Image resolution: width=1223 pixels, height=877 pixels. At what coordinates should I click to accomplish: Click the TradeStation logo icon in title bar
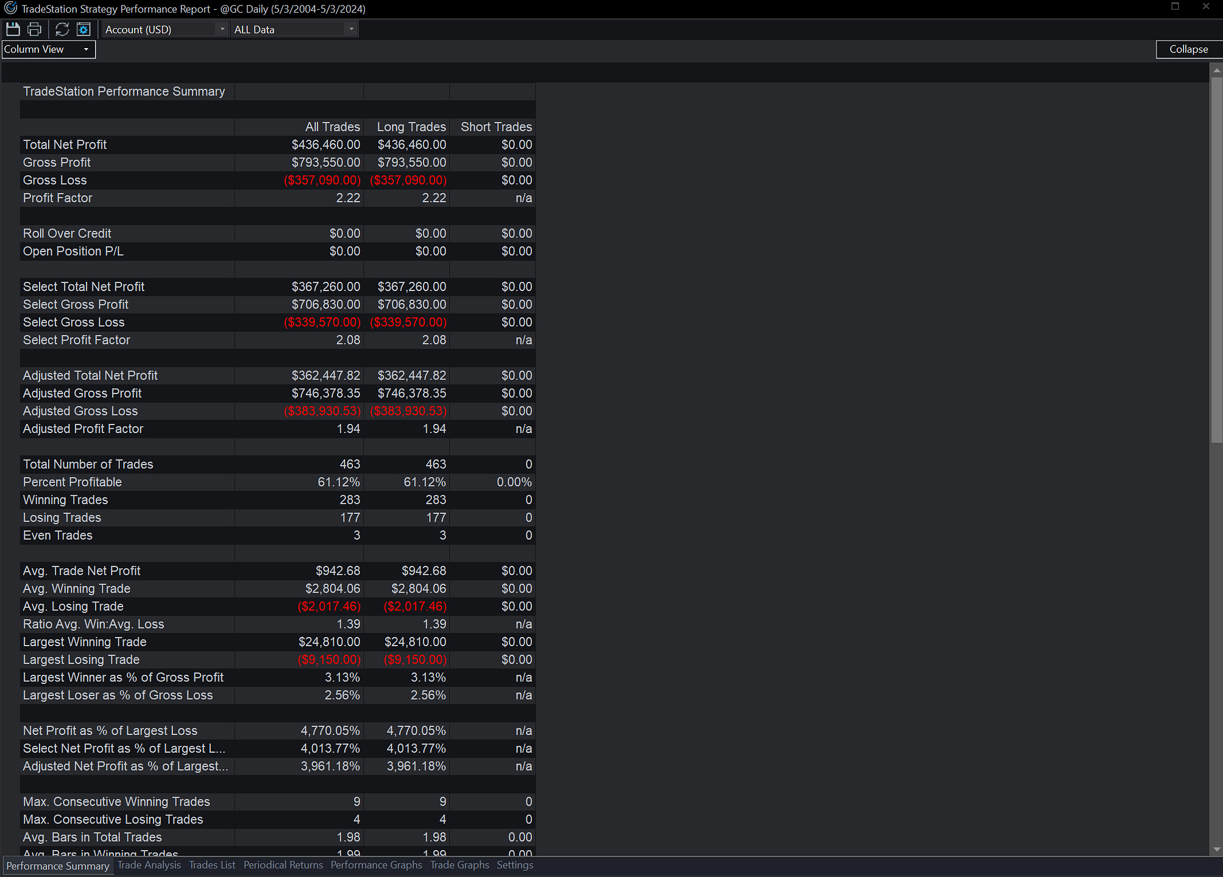(10, 9)
